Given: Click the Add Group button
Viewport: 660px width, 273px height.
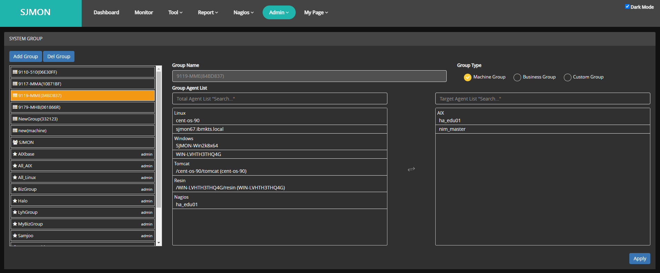Looking at the screenshot, I should 26,56.
